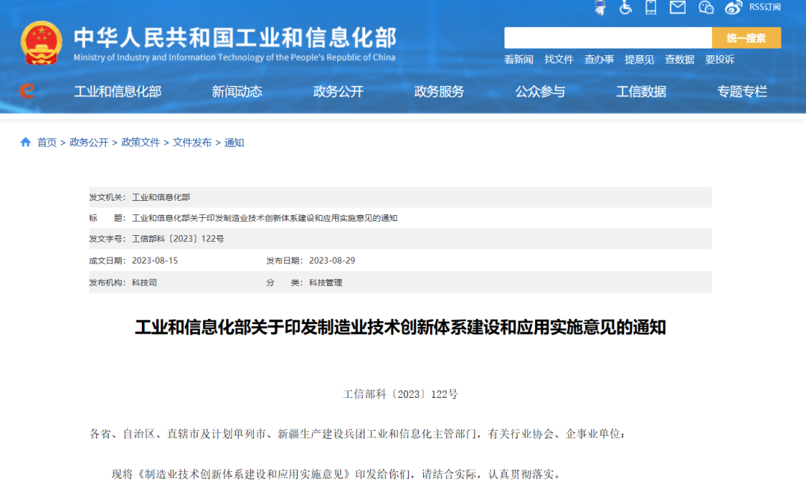
Task: Open the Weibo icon in header
Action: [734, 7]
